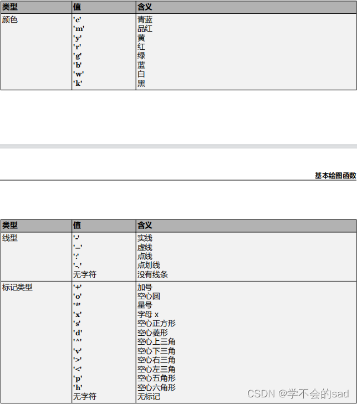This screenshot has height=404, width=357.
Task: Select the '^' marker value
Action: (x=77, y=341)
